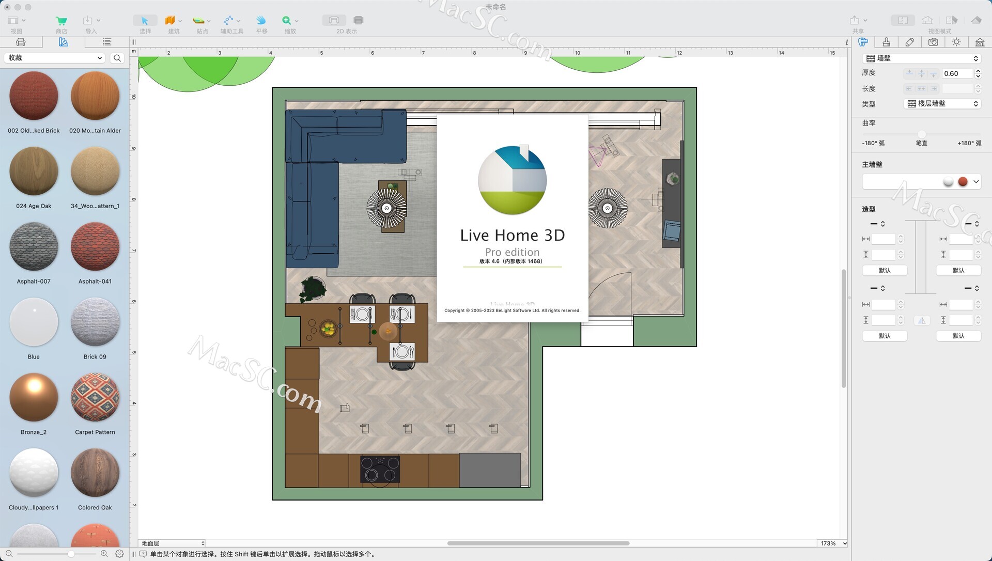Click the mirror flip icon in 造型 section
The image size is (992, 561).
click(x=922, y=321)
